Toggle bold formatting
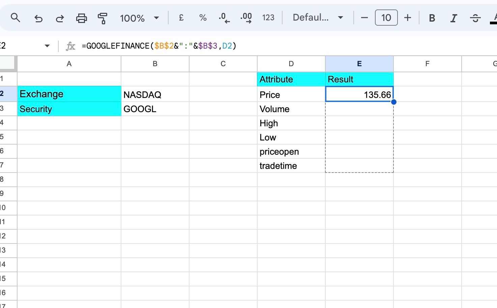This screenshot has width=497, height=308. [432, 18]
